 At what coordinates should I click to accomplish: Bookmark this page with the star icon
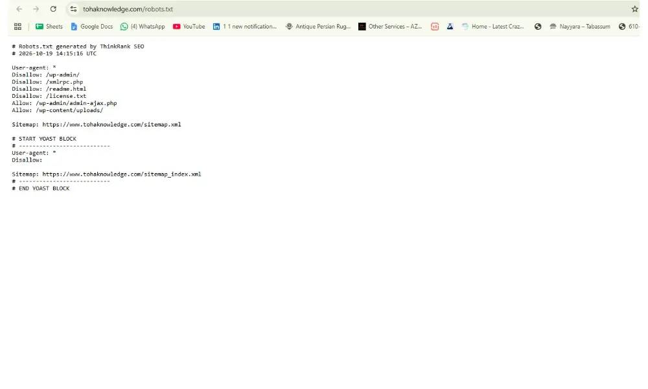click(x=635, y=9)
